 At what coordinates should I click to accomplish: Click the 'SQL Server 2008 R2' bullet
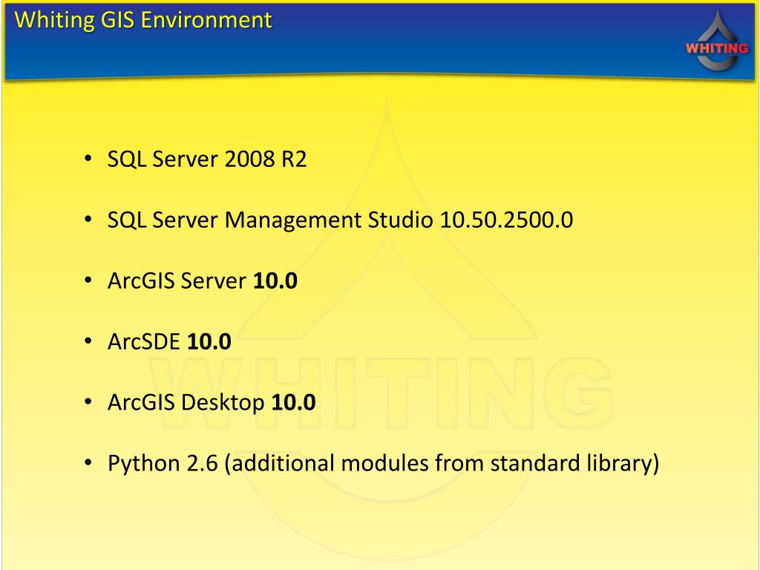(x=207, y=159)
